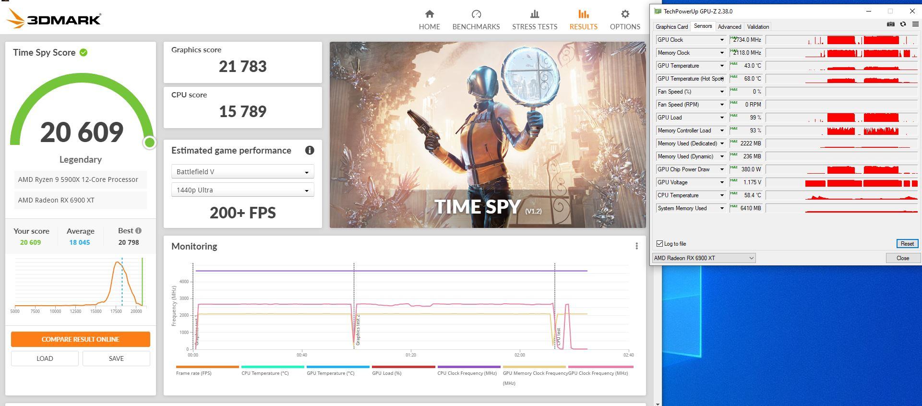
Task: Switch to GPU-Z Advanced tab
Action: click(x=729, y=27)
